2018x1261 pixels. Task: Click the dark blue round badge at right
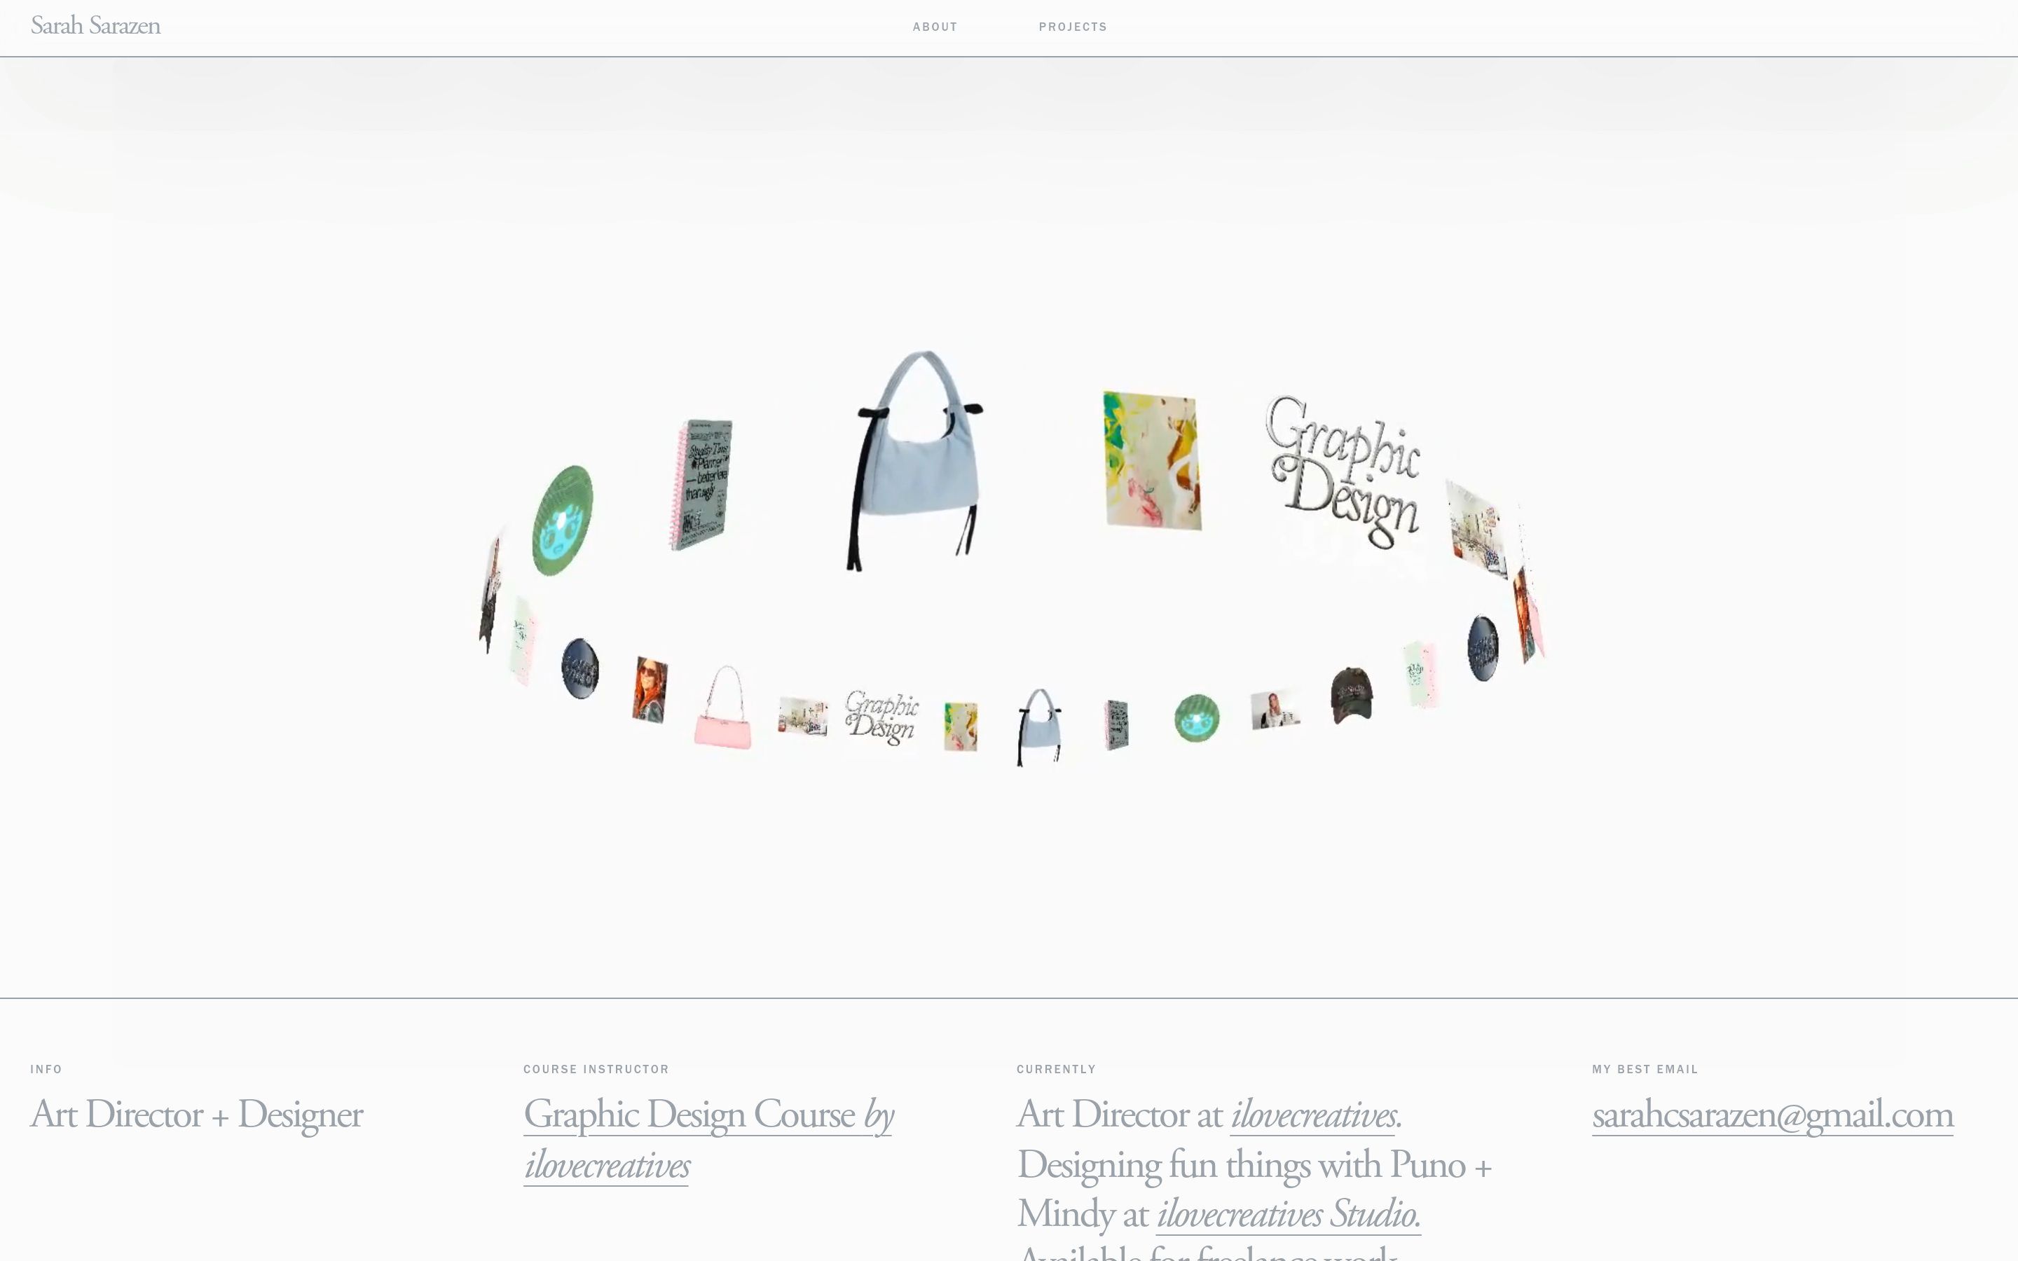point(1483,648)
